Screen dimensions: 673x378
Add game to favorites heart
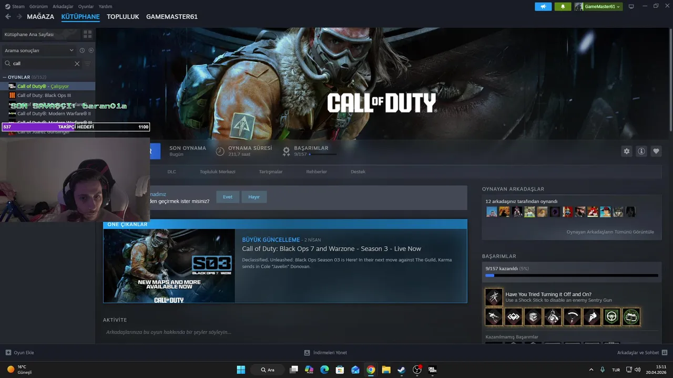[656, 151]
